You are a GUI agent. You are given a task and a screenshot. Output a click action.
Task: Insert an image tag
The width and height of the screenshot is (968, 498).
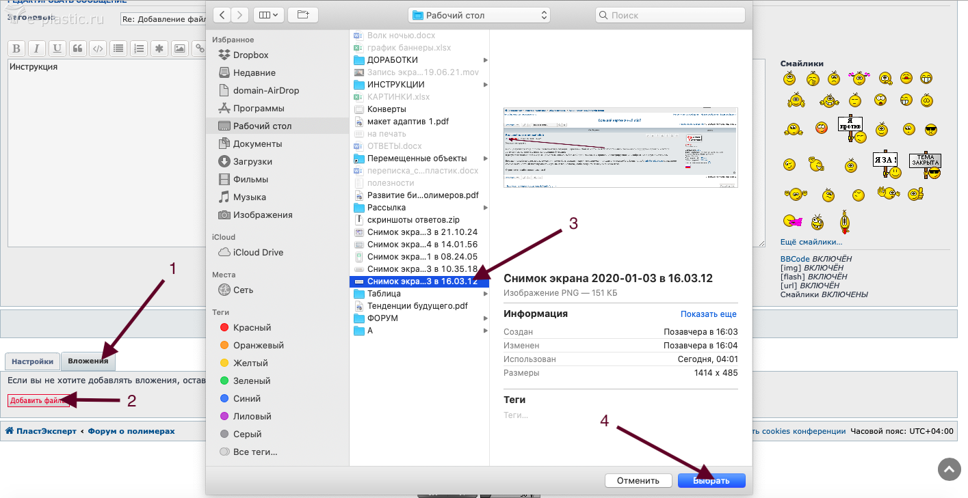click(x=179, y=49)
